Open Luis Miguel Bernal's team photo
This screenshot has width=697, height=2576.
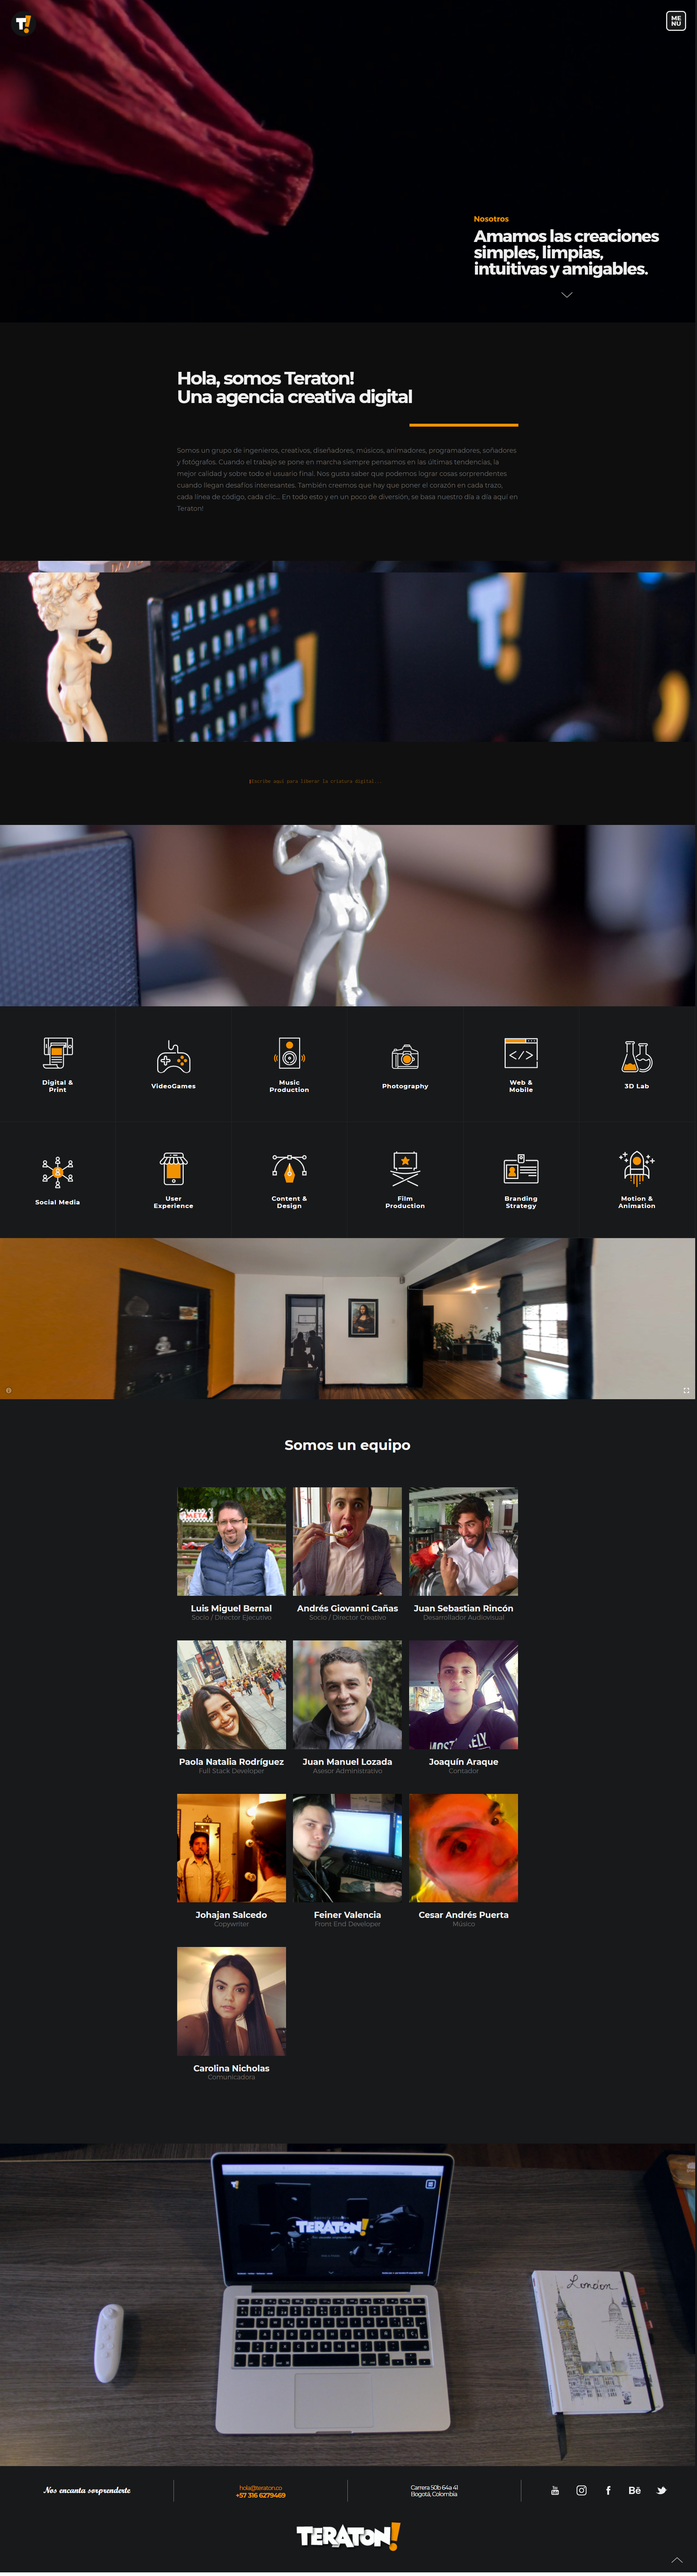click(231, 1541)
